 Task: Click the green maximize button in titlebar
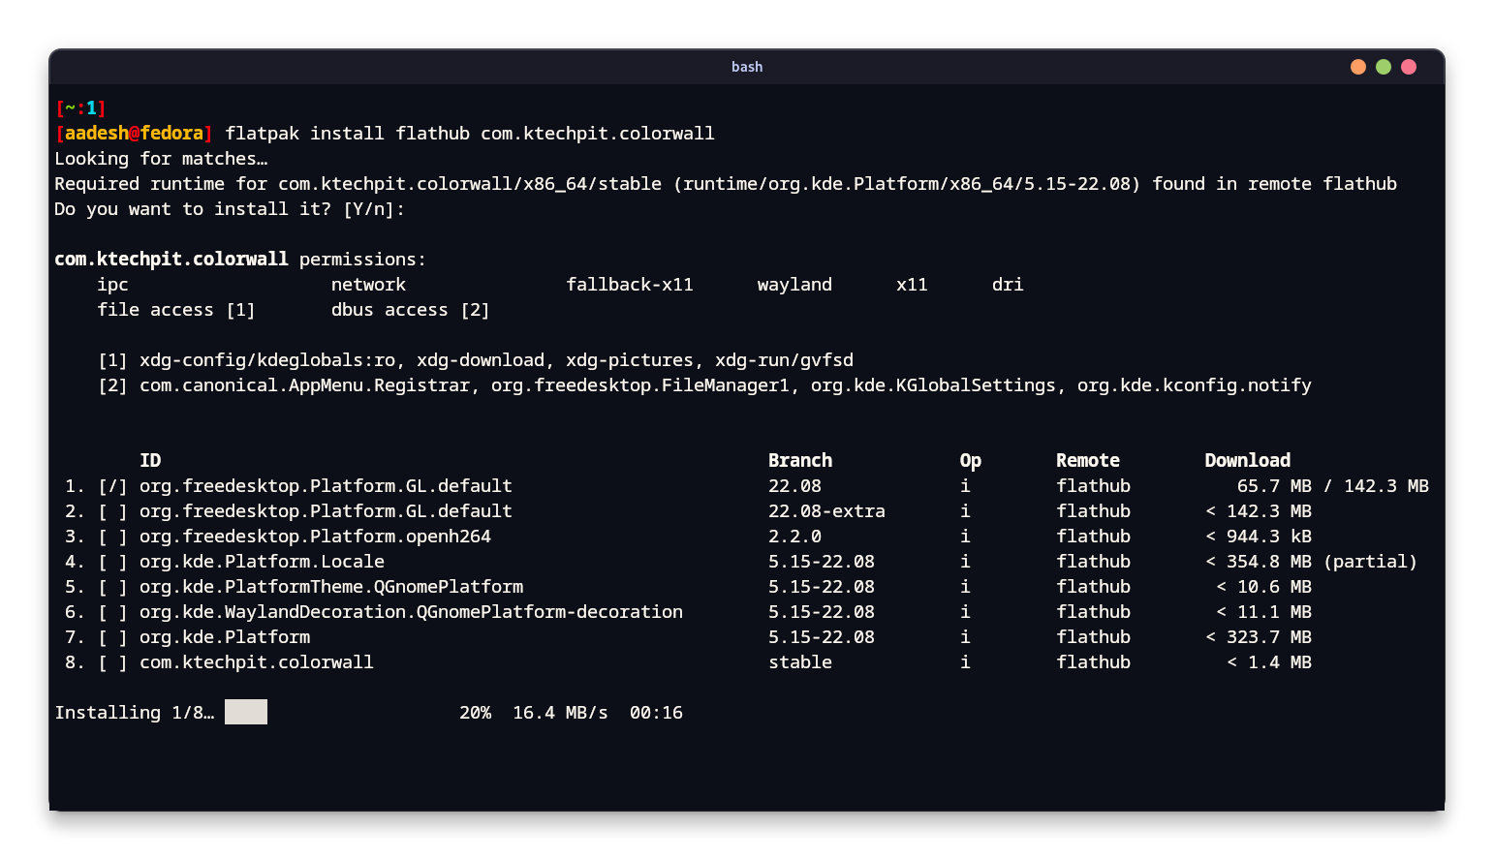(1383, 67)
